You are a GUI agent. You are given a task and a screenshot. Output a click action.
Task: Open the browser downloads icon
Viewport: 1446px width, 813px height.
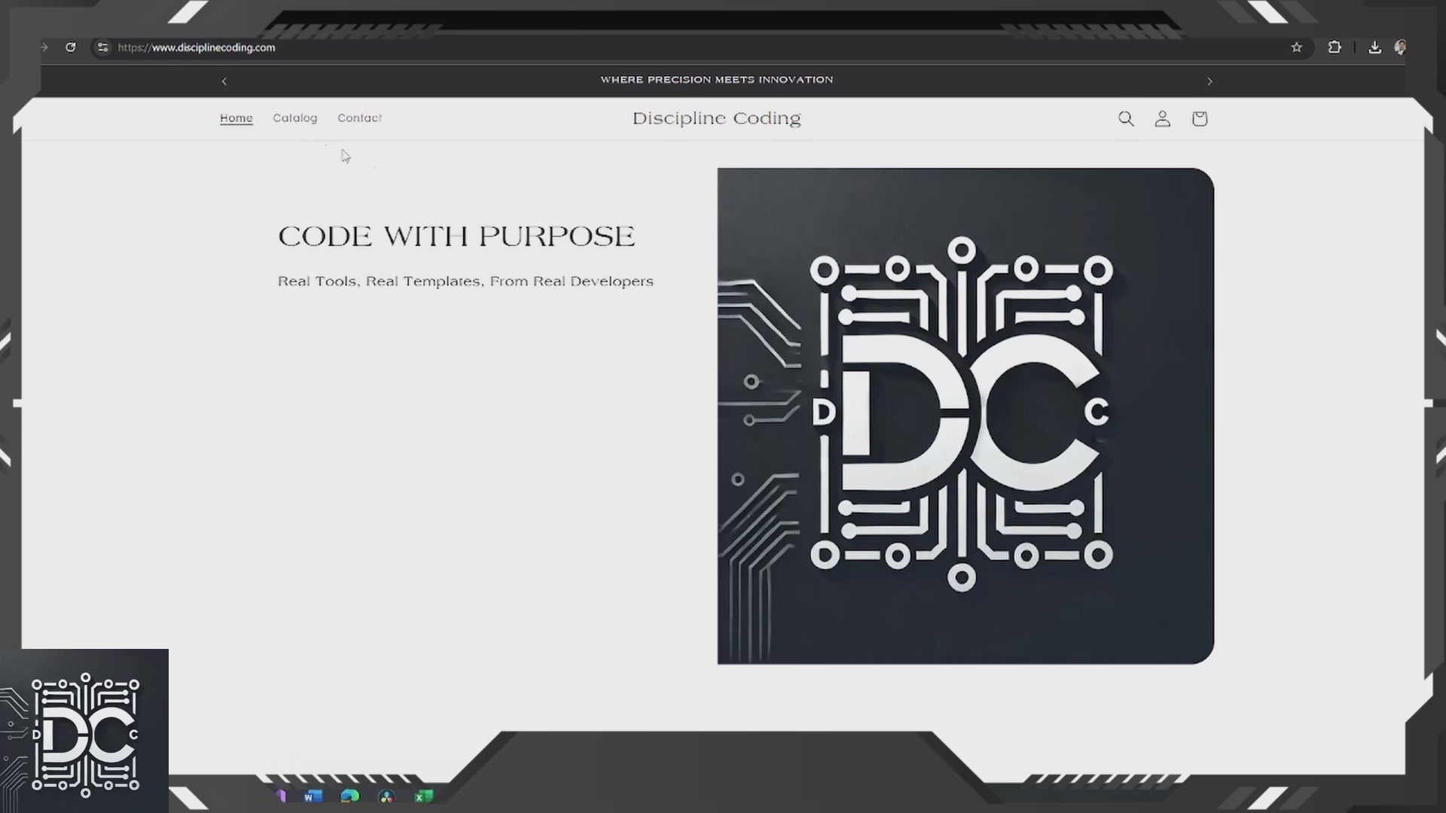pyautogui.click(x=1374, y=47)
